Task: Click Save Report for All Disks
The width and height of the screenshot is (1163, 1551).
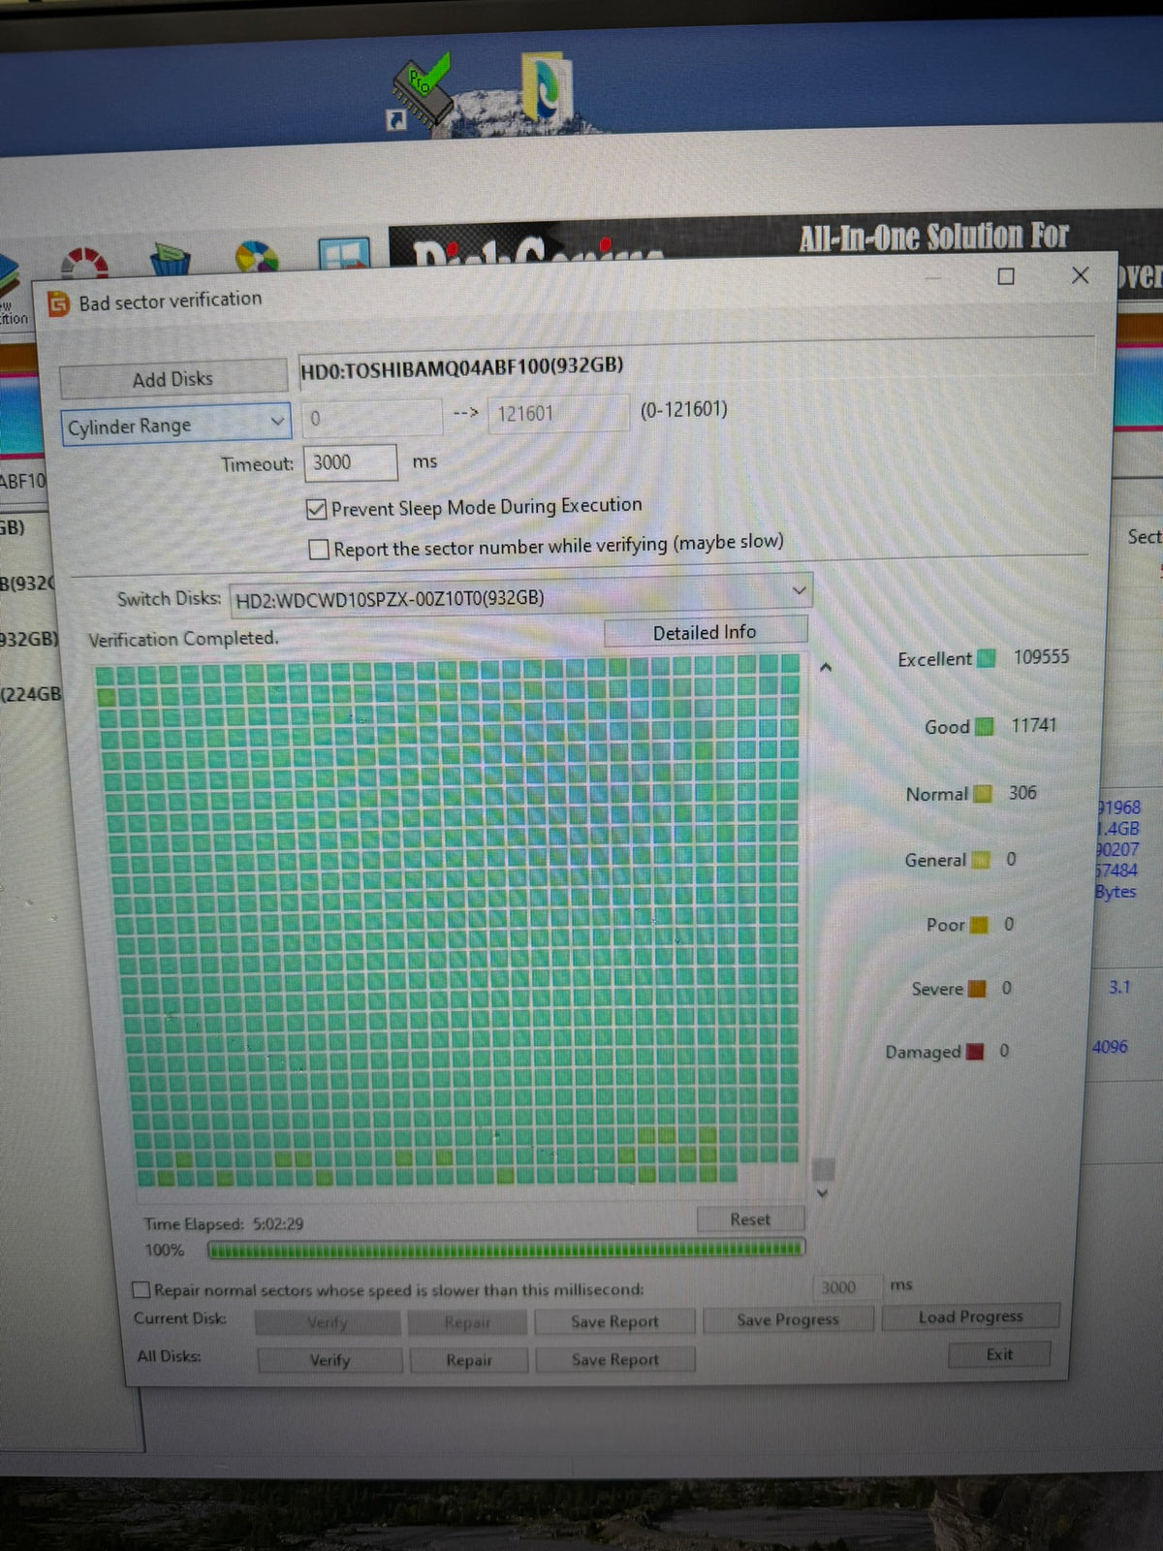Action: pos(614,1359)
